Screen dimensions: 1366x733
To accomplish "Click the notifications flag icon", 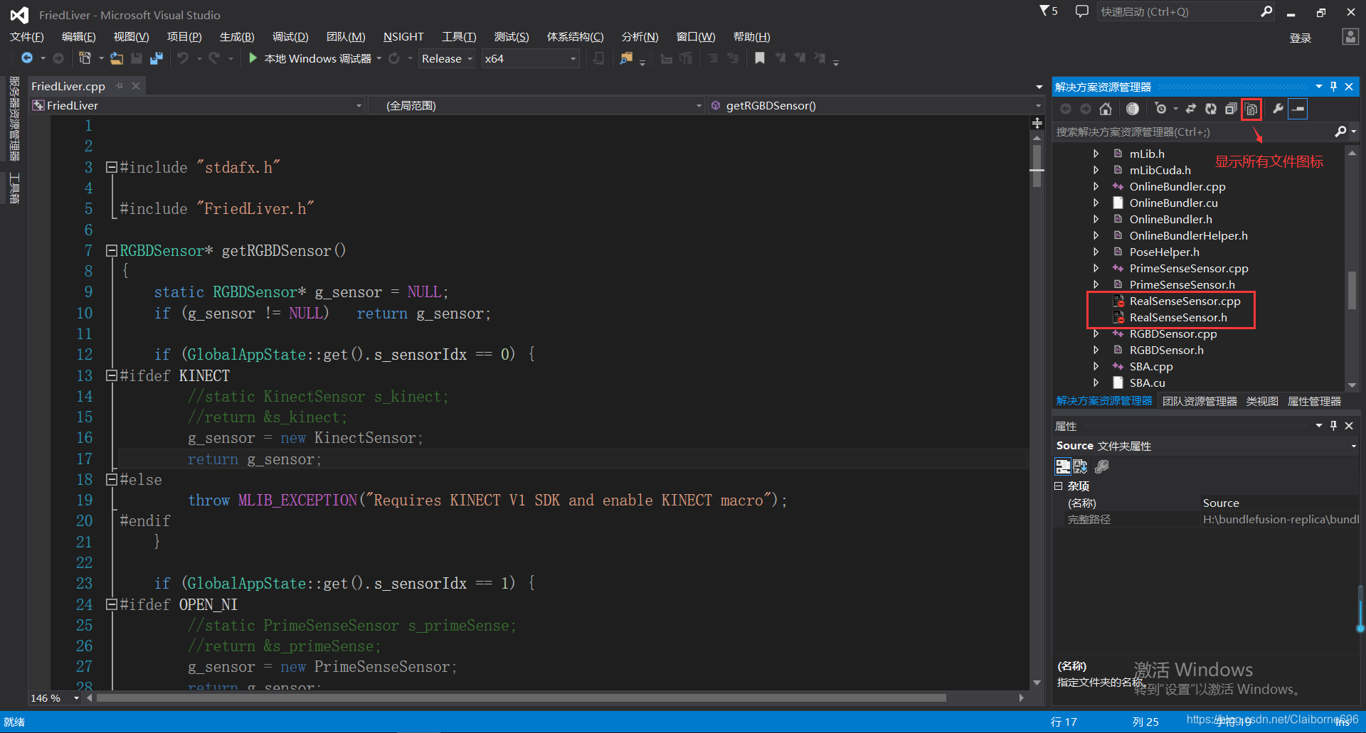I will [x=1044, y=11].
